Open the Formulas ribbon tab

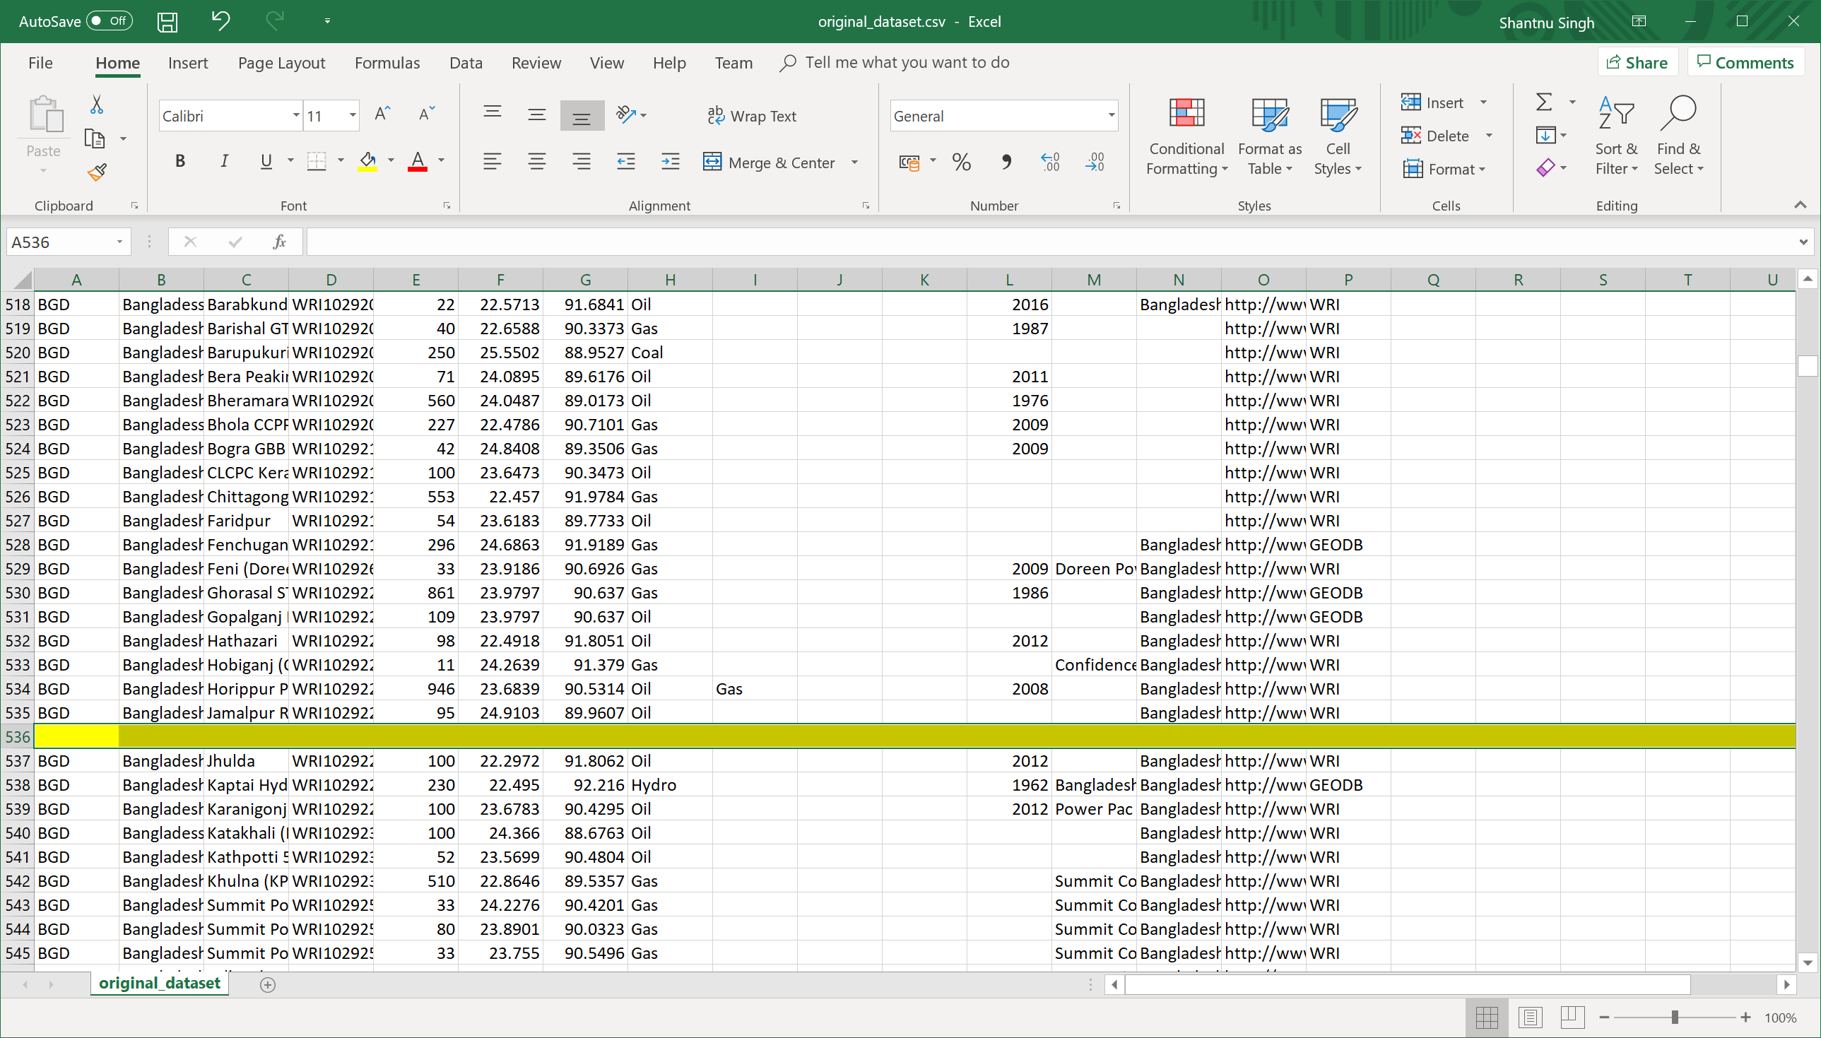click(387, 63)
